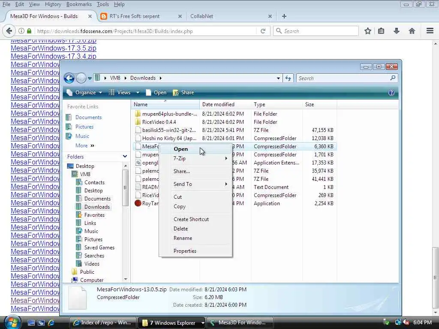Image resolution: width=439 pixels, height=329 pixels.
Task: Click the reload page icon in Firefox
Action: pyautogui.click(x=263, y=31)
